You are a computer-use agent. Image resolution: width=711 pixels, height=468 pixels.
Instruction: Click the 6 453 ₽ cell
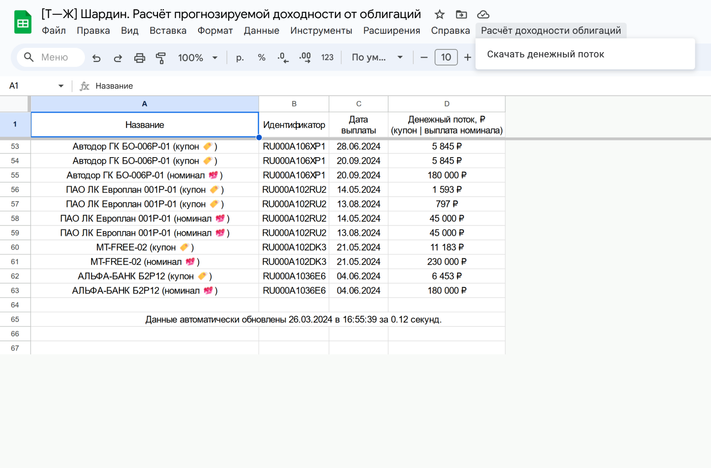[x=447, y=276]
